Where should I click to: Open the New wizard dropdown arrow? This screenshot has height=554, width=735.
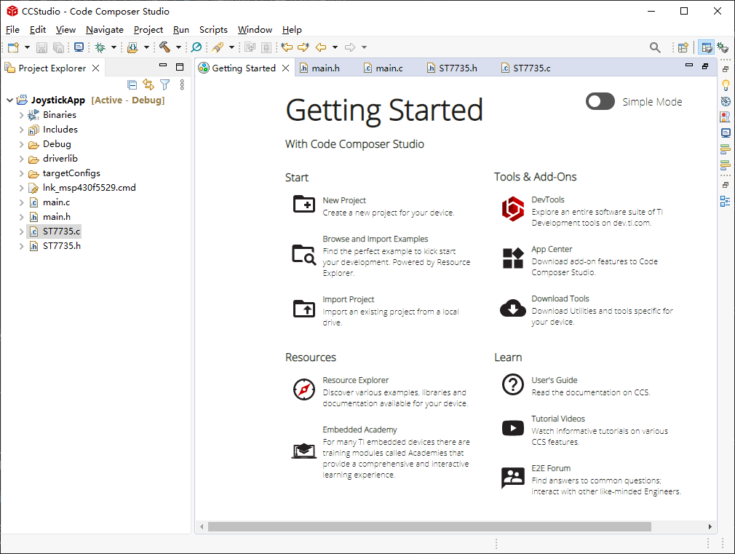[27, 47]
